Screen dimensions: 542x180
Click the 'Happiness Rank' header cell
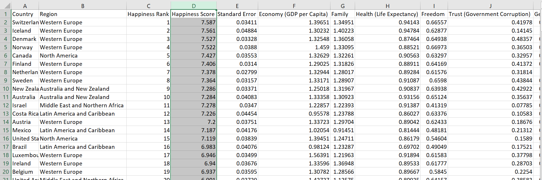point(149,14)
